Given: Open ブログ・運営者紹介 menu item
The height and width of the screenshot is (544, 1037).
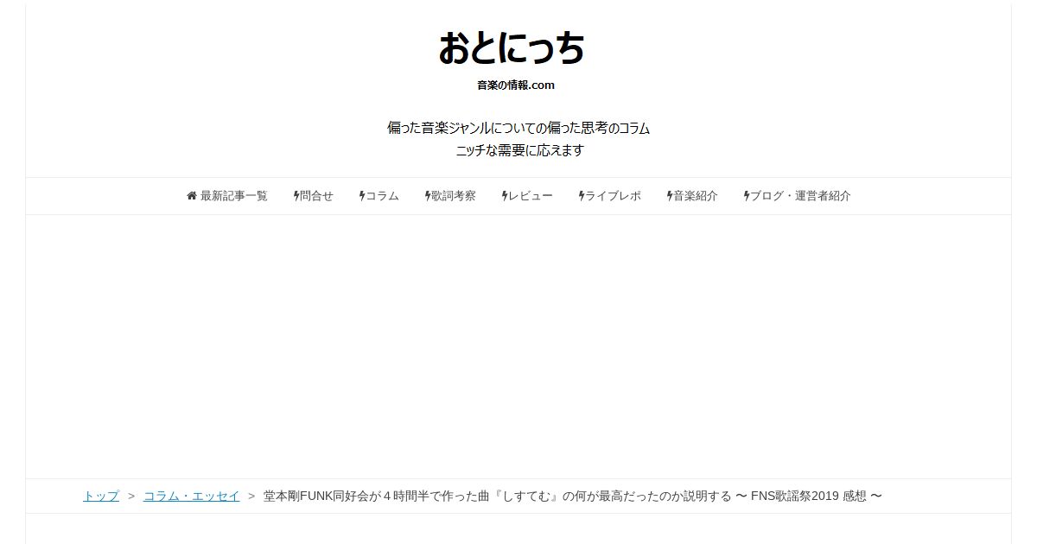Looking at the screenshot, I should (798, 196).
